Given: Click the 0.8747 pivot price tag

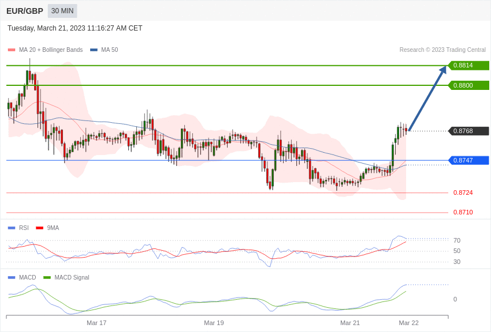Looking at the screenshot, I should click(x=468, y=160).
